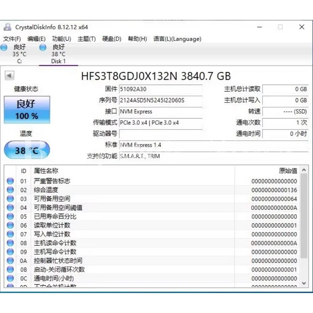The height and width of the screenshot is (313, 313).
Task: Switch to the Disk 1 tab
Action: (58, 54)
